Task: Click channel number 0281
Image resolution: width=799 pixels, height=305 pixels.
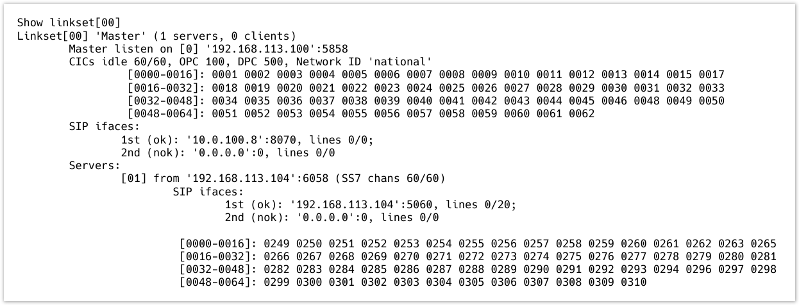Action: coord(763,256)
